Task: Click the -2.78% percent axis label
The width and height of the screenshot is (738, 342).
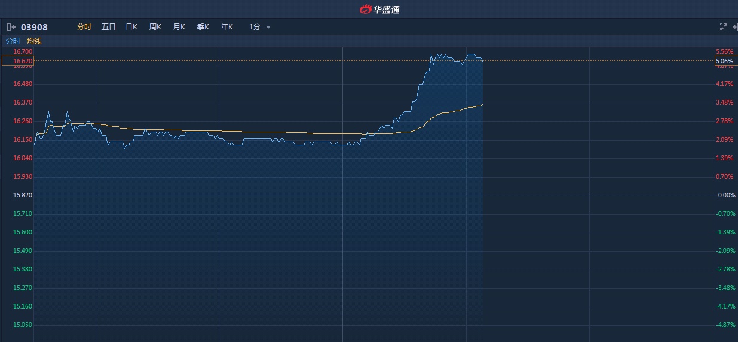Action: pos(726,270)
